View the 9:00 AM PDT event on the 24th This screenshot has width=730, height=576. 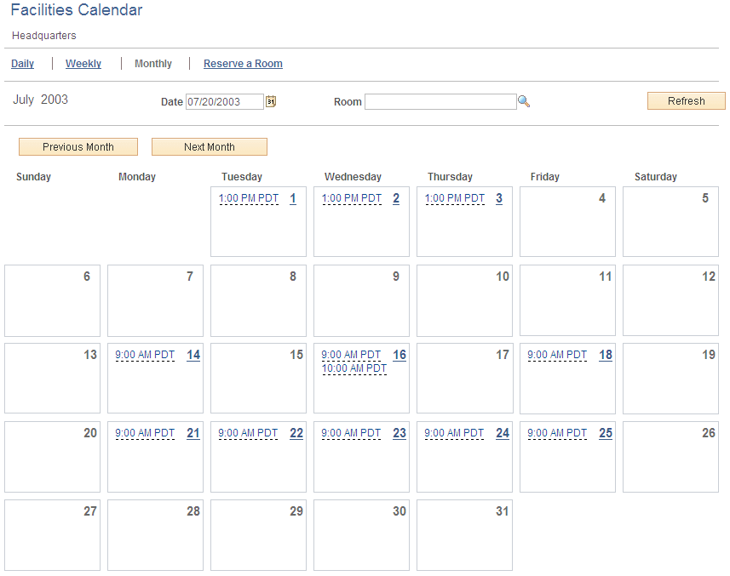pos(454,433)
